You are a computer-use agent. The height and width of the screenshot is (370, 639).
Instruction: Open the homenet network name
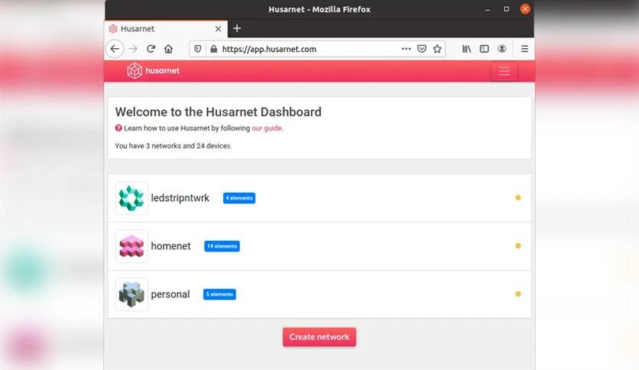170,246
